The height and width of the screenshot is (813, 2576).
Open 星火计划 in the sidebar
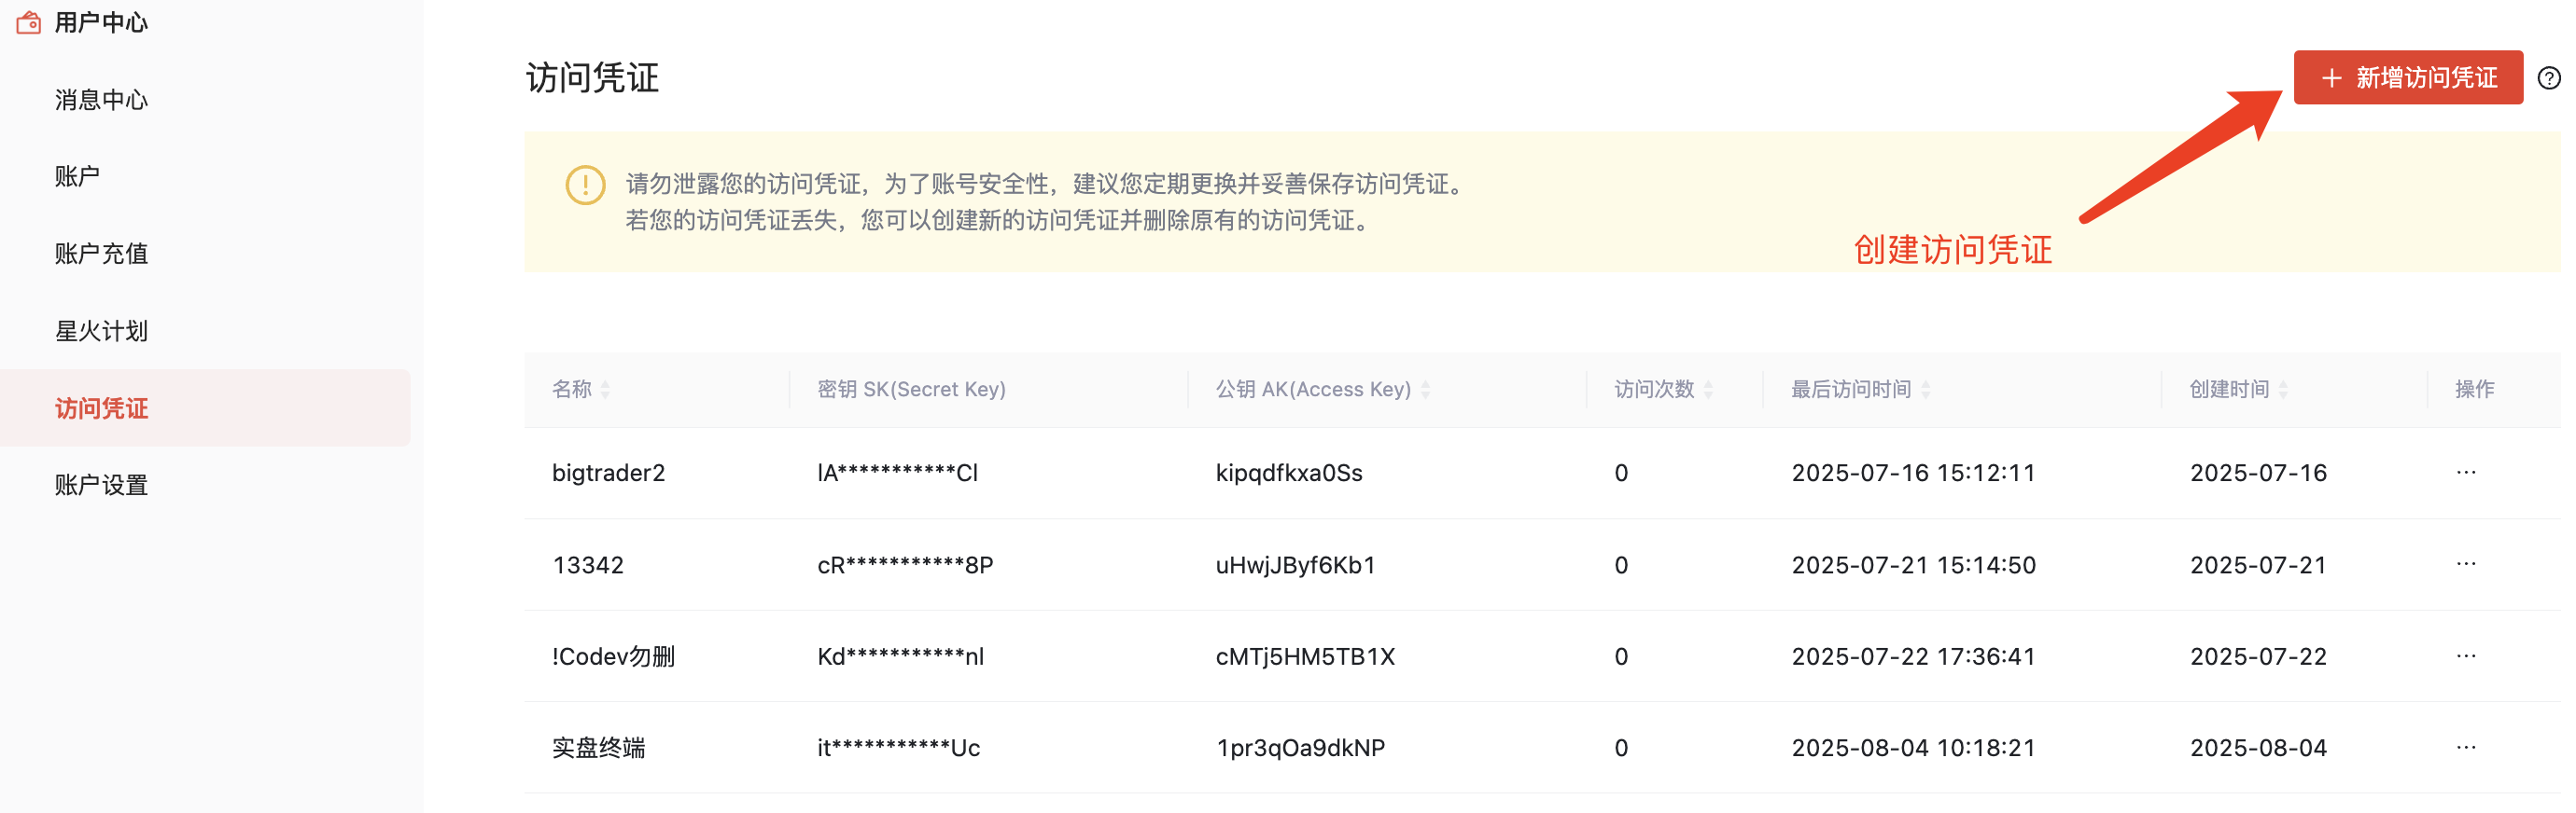(x=101, y=331)
